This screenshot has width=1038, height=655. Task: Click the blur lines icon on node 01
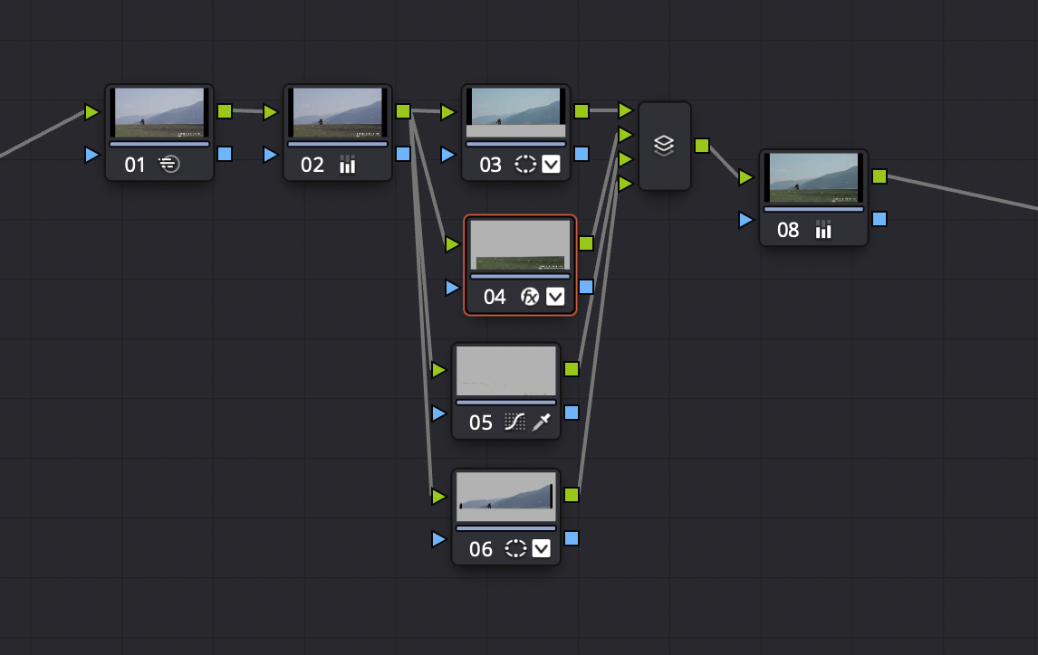[x=169, y=165]
